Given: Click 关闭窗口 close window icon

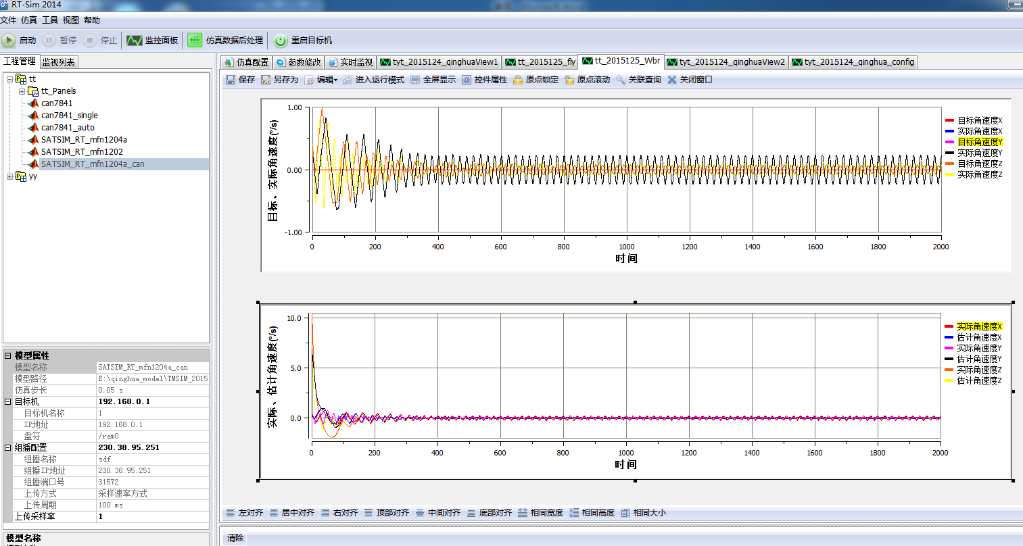Looking at the screenshot, I should 672,80.
